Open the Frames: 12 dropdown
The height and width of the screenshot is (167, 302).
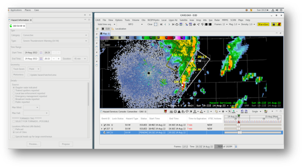click(221, 24)
